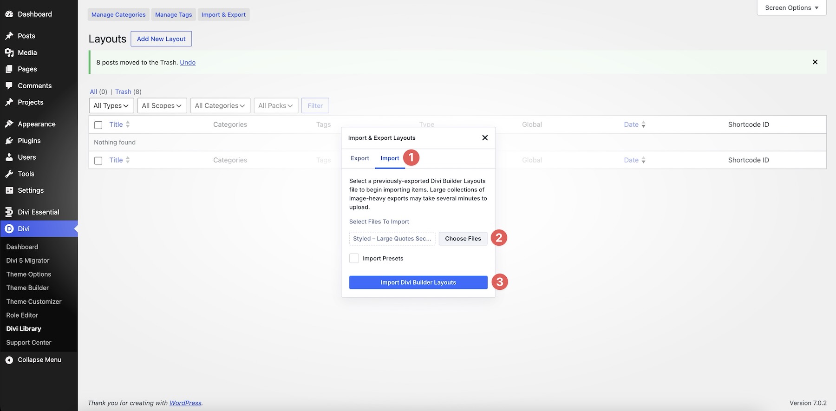Click selected file name field
This screenshot has height=411, width=836.
(x=392, y=239)
